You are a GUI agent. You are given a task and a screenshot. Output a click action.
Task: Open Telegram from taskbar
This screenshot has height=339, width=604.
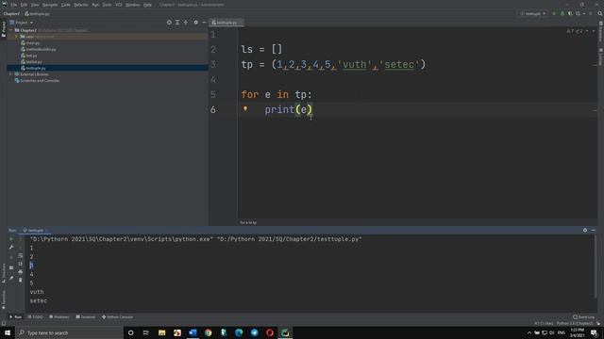254,332
